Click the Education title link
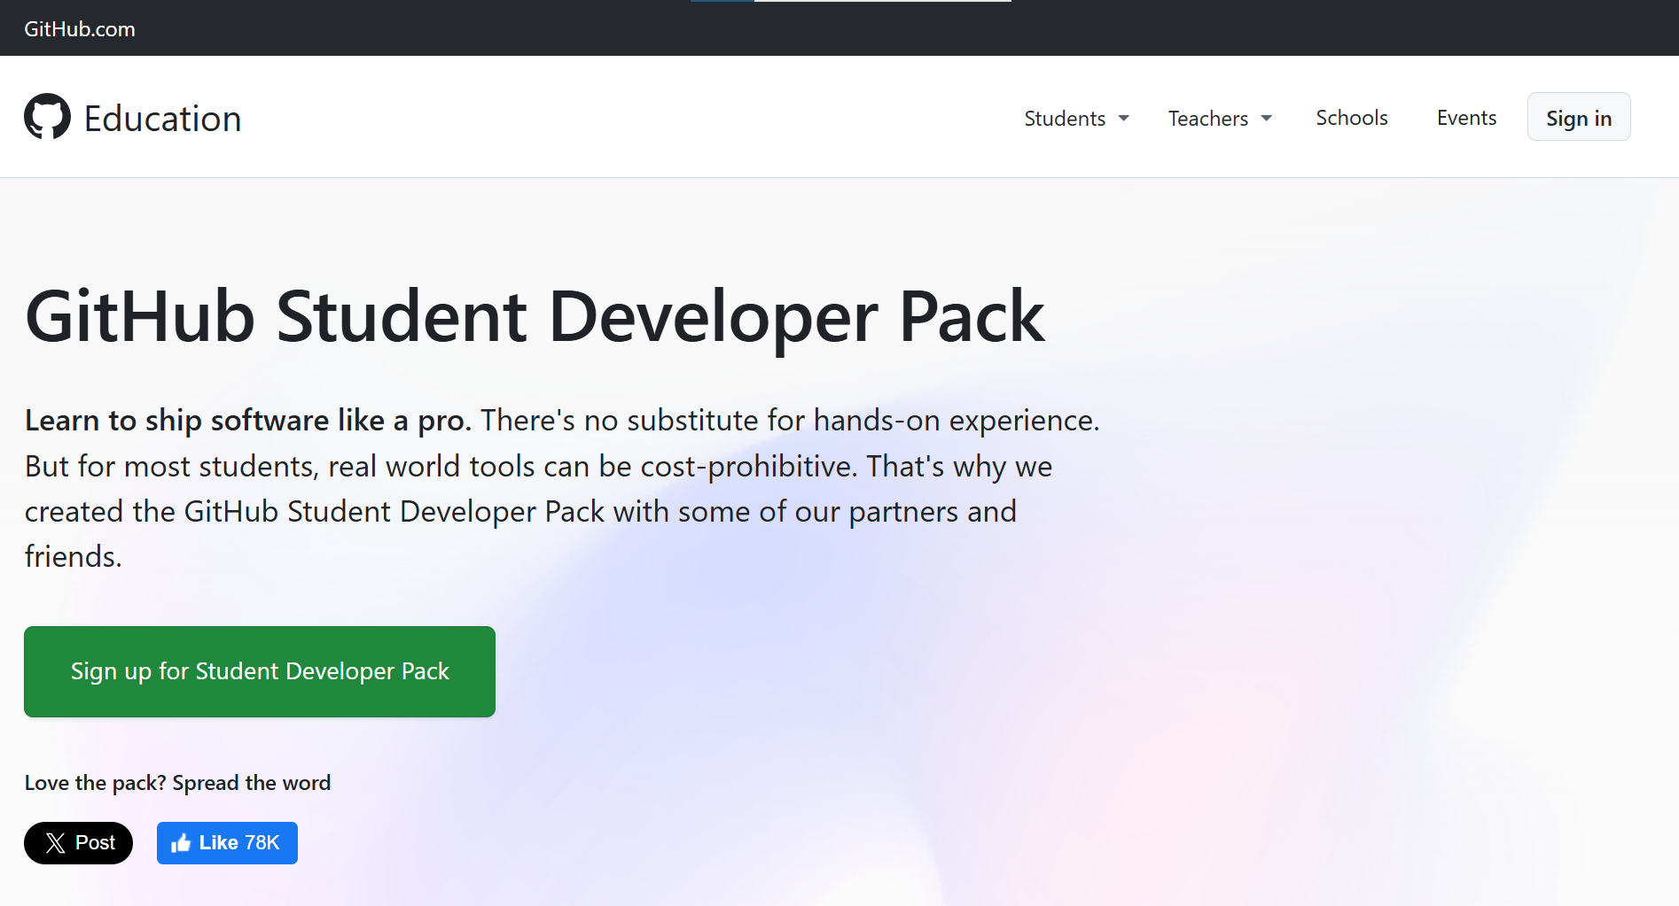 point(162,119)
